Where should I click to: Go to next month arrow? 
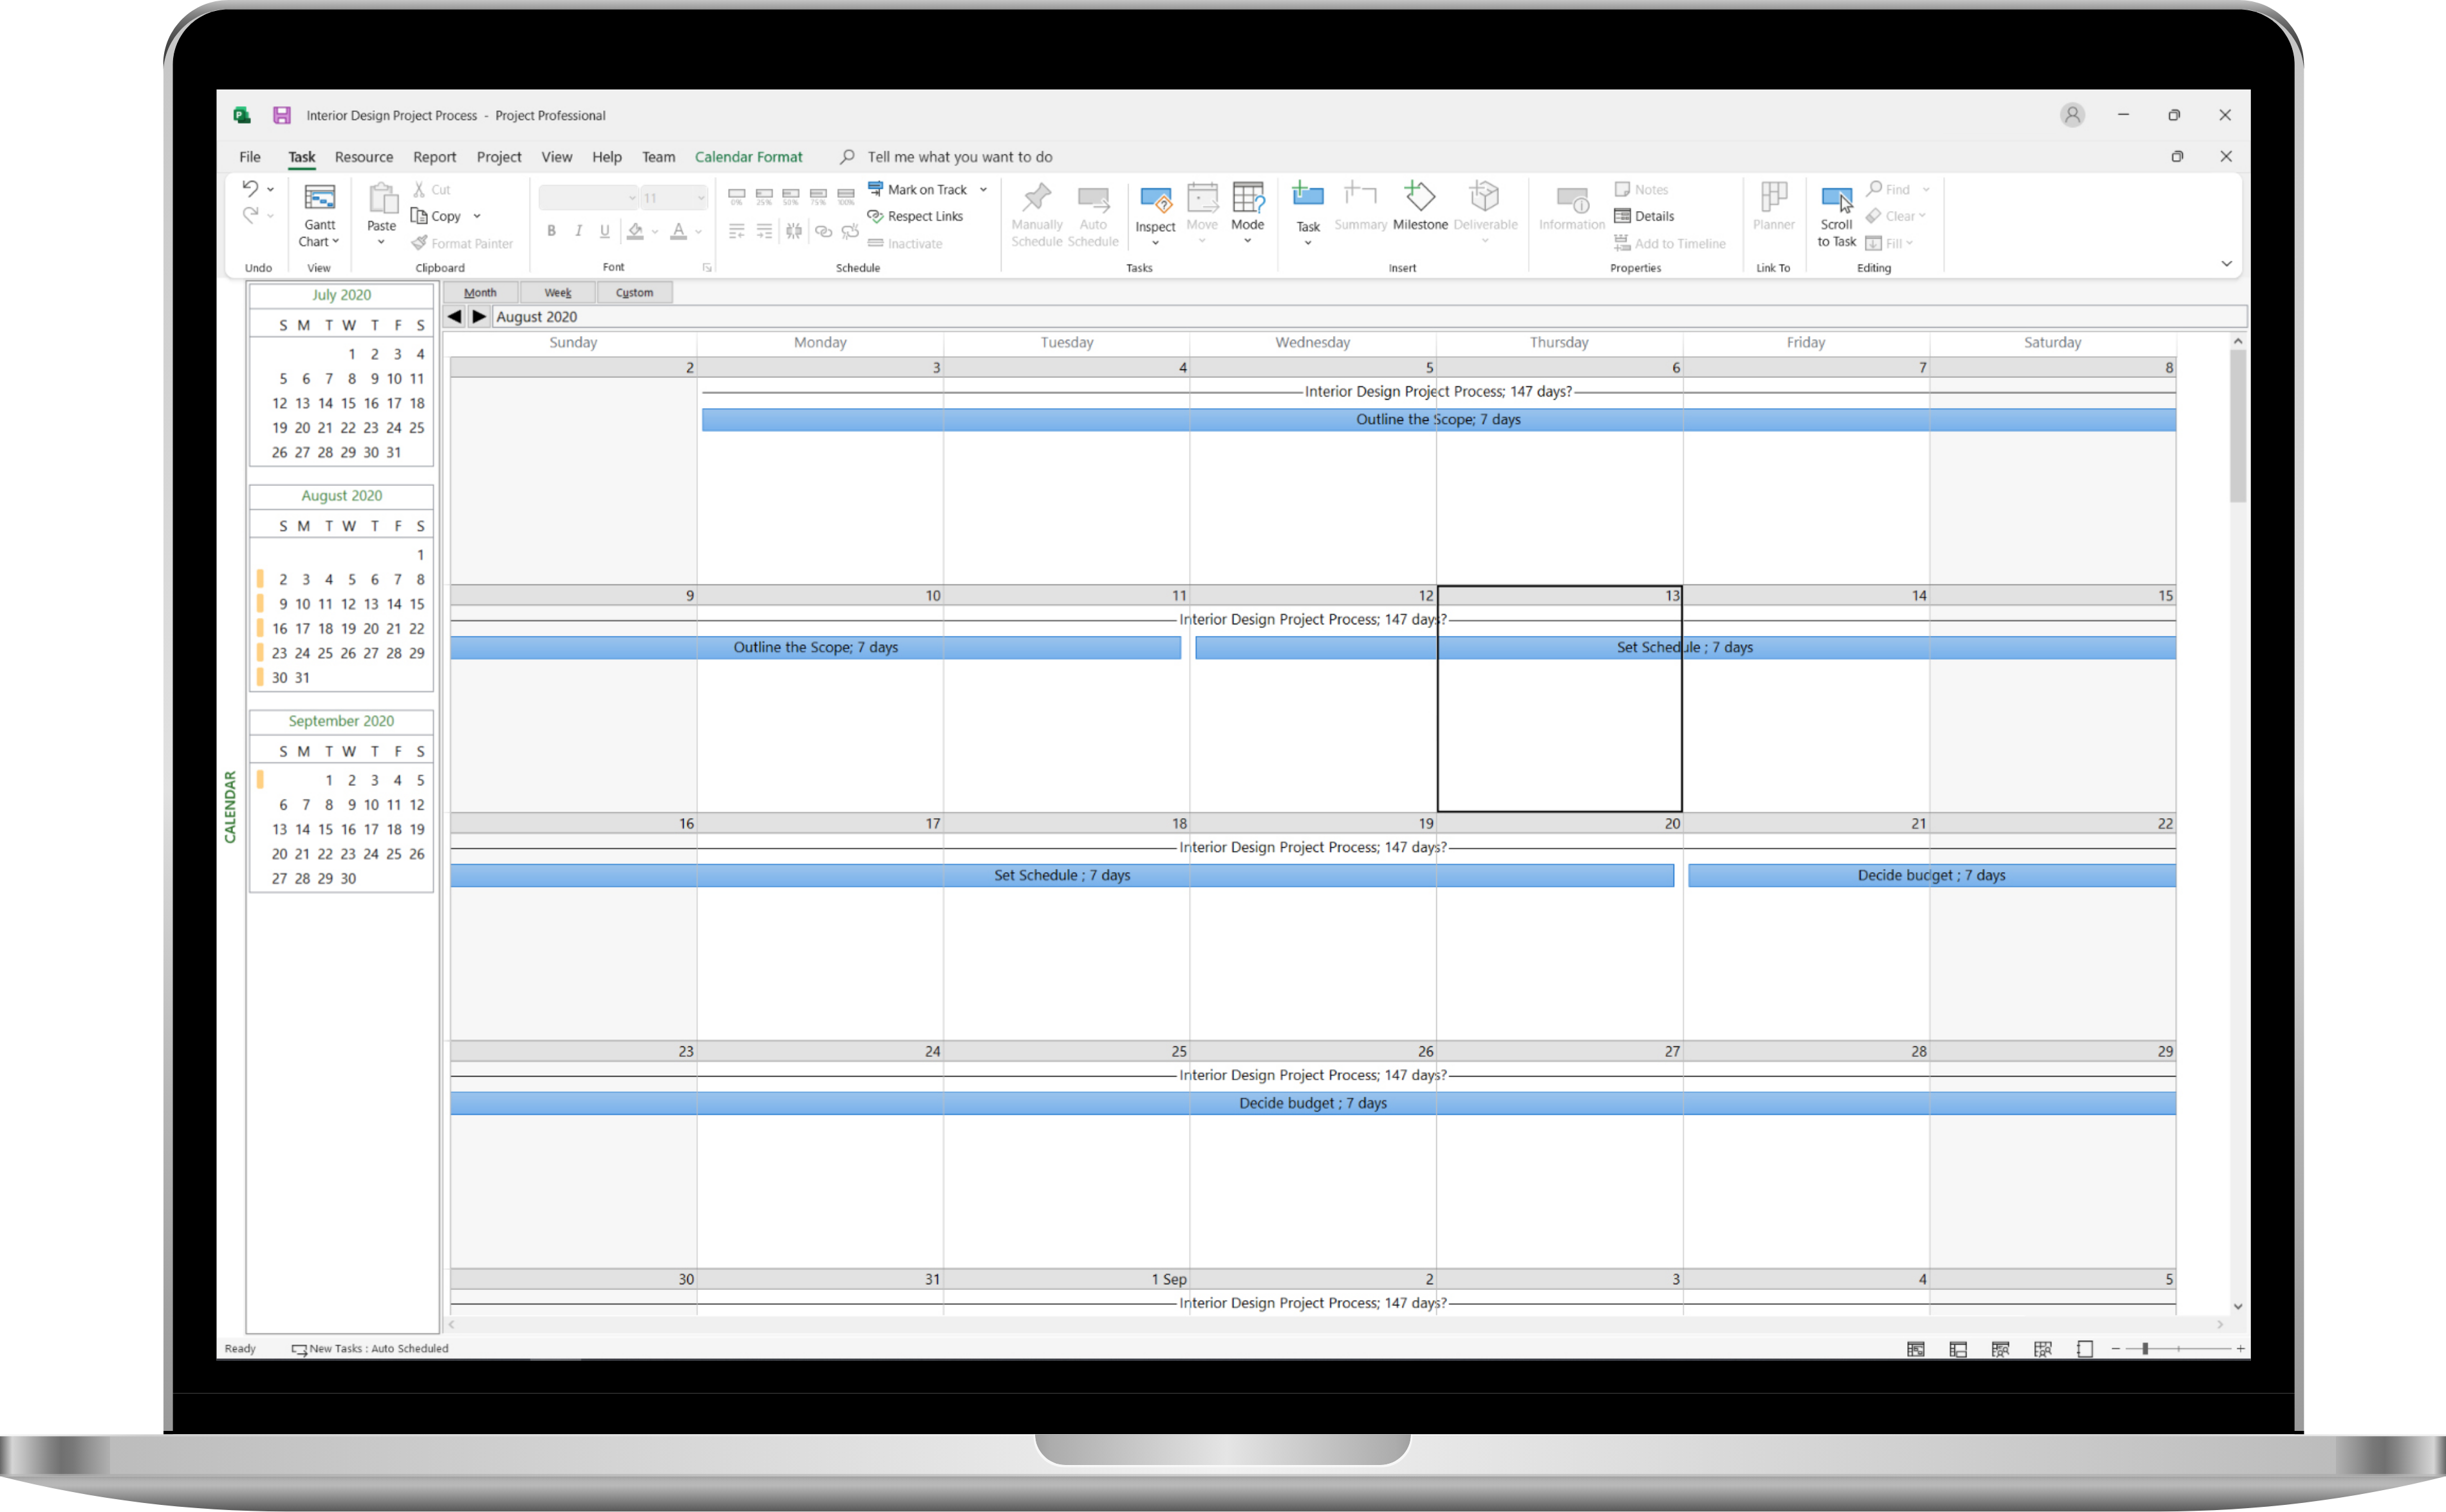[479, 316]
